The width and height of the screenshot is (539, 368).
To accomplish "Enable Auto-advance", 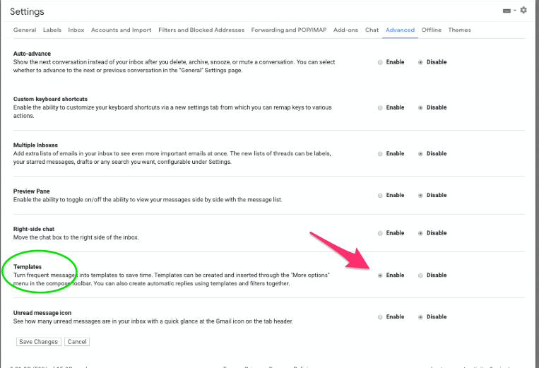I will click(x=380, y=62).
